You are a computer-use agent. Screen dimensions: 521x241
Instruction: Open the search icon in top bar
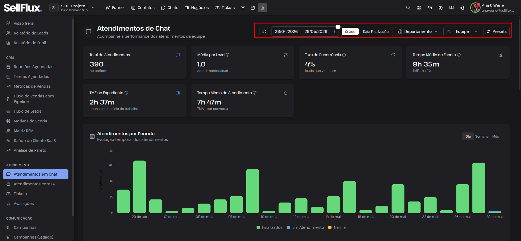[x=408, y=8]
